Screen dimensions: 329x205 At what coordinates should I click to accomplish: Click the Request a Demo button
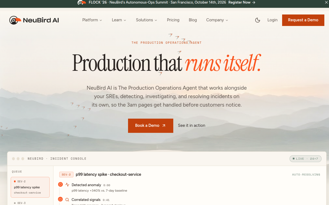pyautogui.click(x=303, y=20)
